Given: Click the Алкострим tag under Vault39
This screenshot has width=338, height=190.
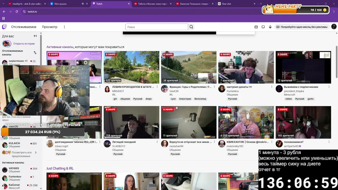Looking at the screenshot, I should pos(185,99).
